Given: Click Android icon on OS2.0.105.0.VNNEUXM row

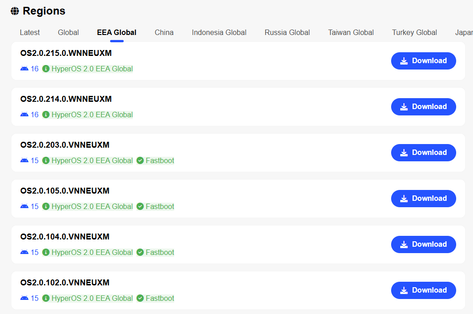Looking at the screenshot, I should tap(25, 207).
